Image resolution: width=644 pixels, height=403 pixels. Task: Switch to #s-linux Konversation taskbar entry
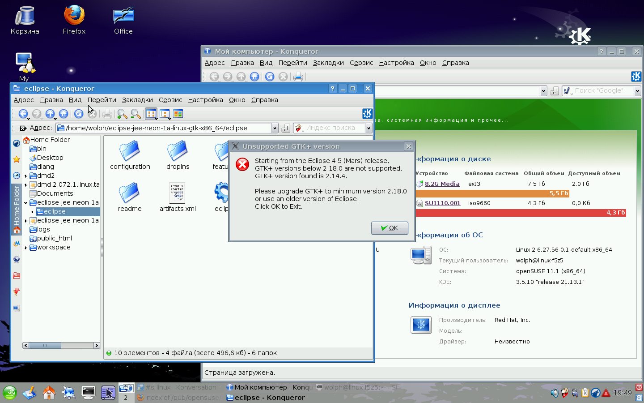(180, 387)
